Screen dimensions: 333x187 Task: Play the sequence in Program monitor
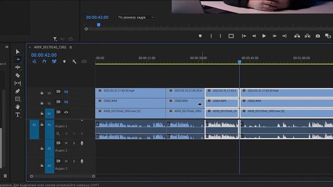click(x=264, y=36)
